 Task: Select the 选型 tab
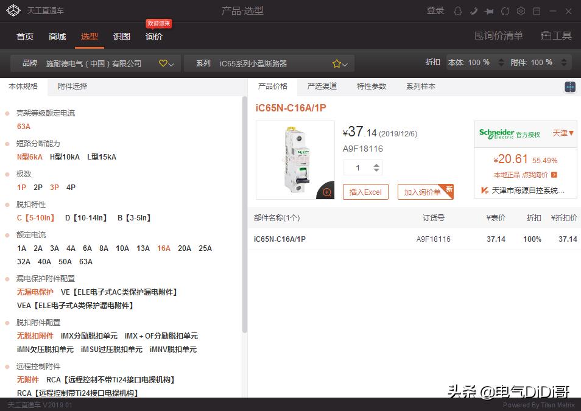tap(90, 37)
